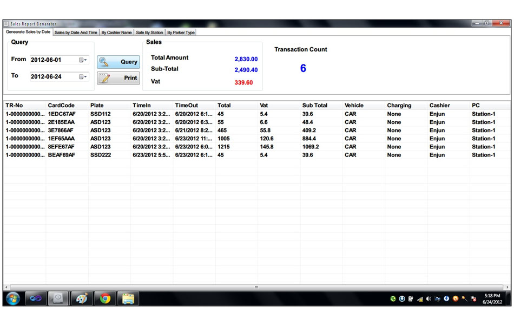Click the volume speaker tray icon
The image size is (514, 325).
pos(429,299)
